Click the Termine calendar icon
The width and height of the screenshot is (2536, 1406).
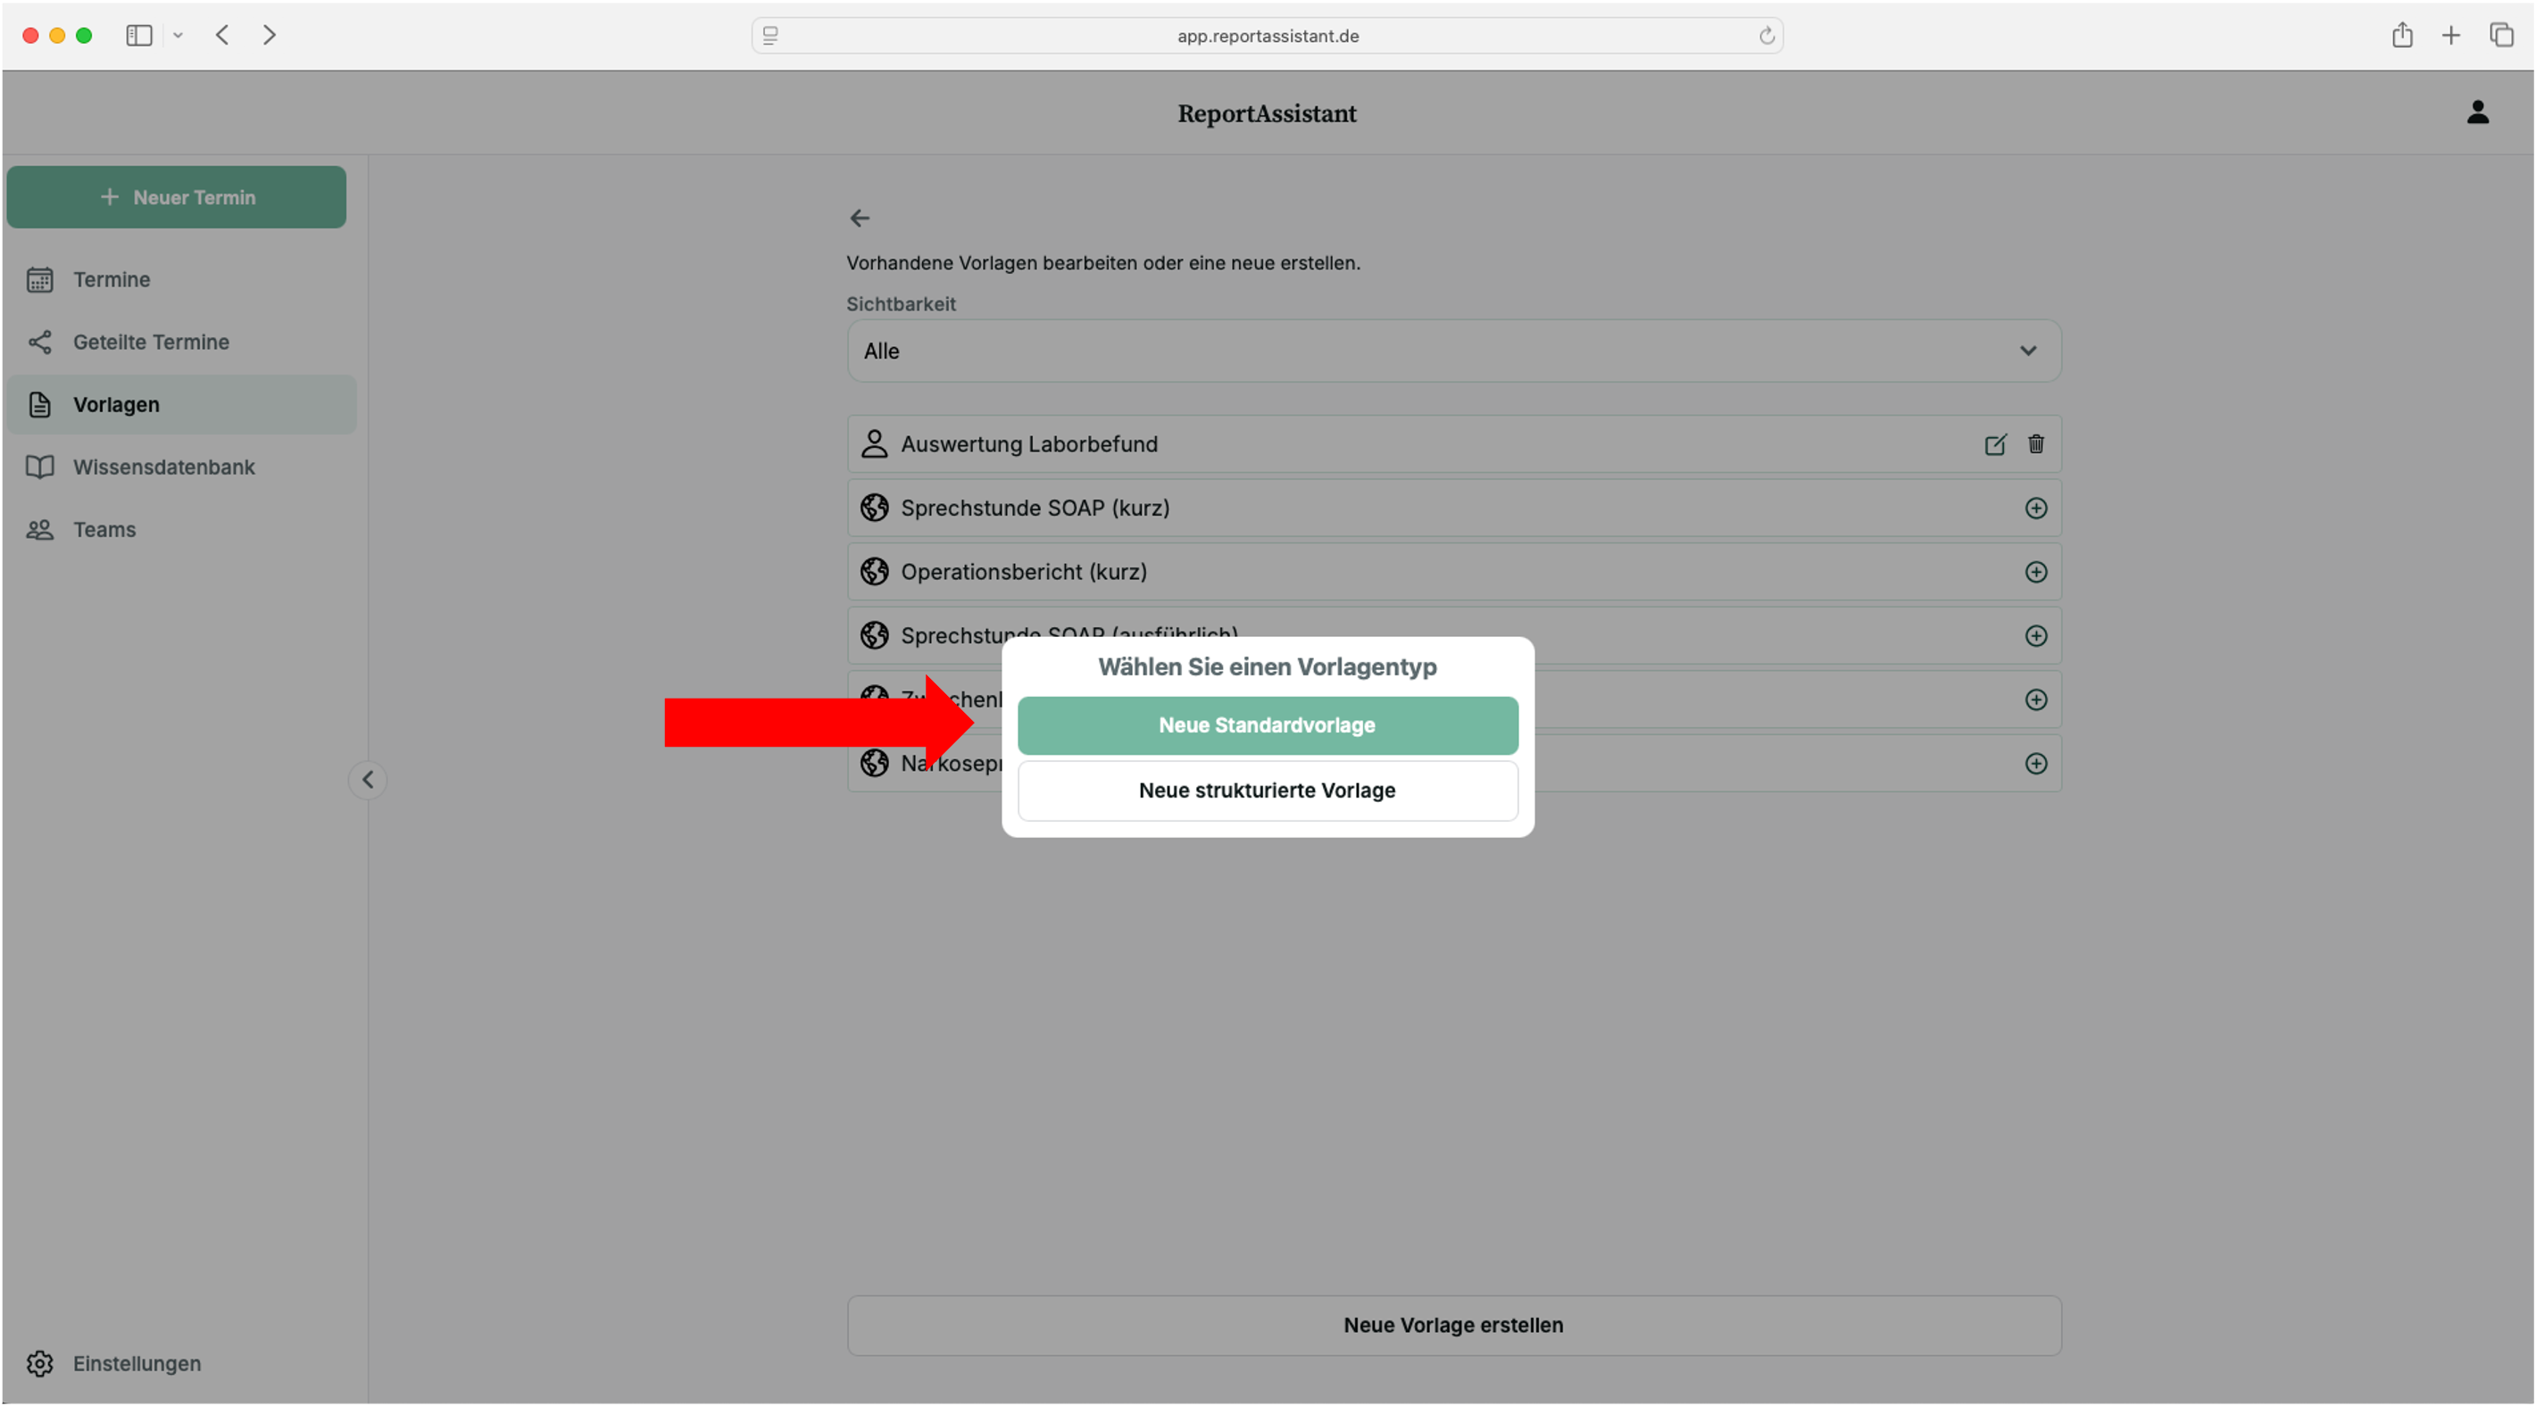click(39, 279)
